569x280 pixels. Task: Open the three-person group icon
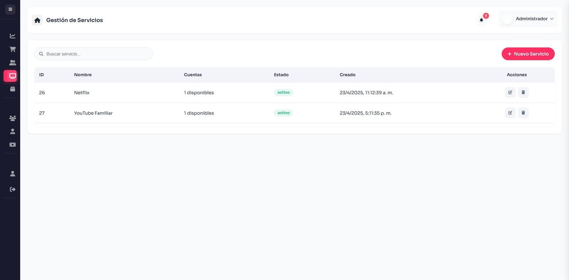[x=12, y=118]
